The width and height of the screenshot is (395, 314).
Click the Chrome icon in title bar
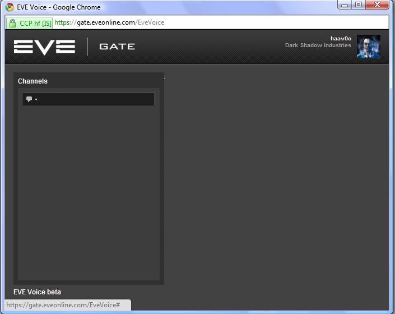click(10, 7)
